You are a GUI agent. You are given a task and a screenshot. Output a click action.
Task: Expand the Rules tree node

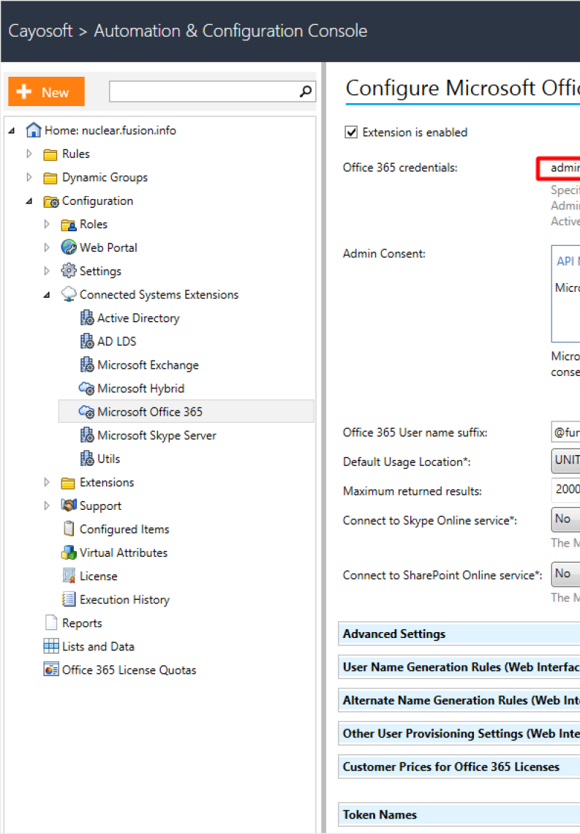click(x=29, y=154)
